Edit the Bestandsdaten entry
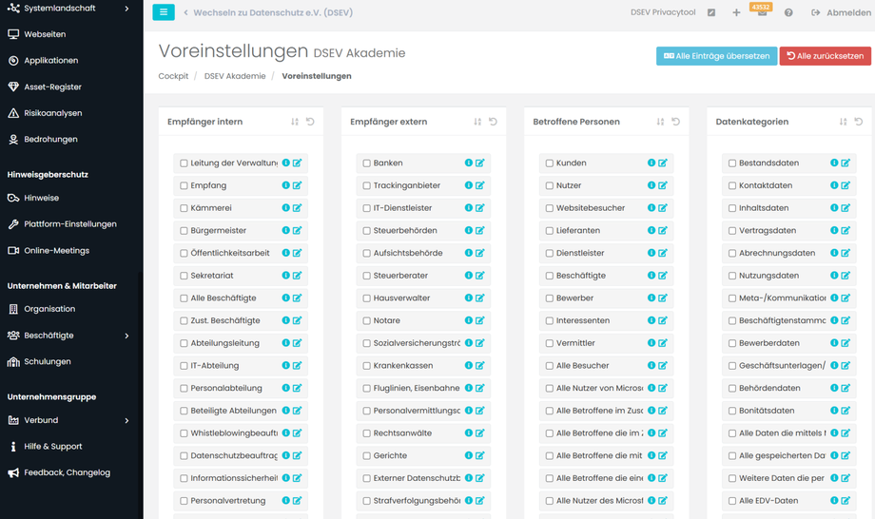Image resolution: width=875 pixels, height=519 pixels. [x=846, y=163]
